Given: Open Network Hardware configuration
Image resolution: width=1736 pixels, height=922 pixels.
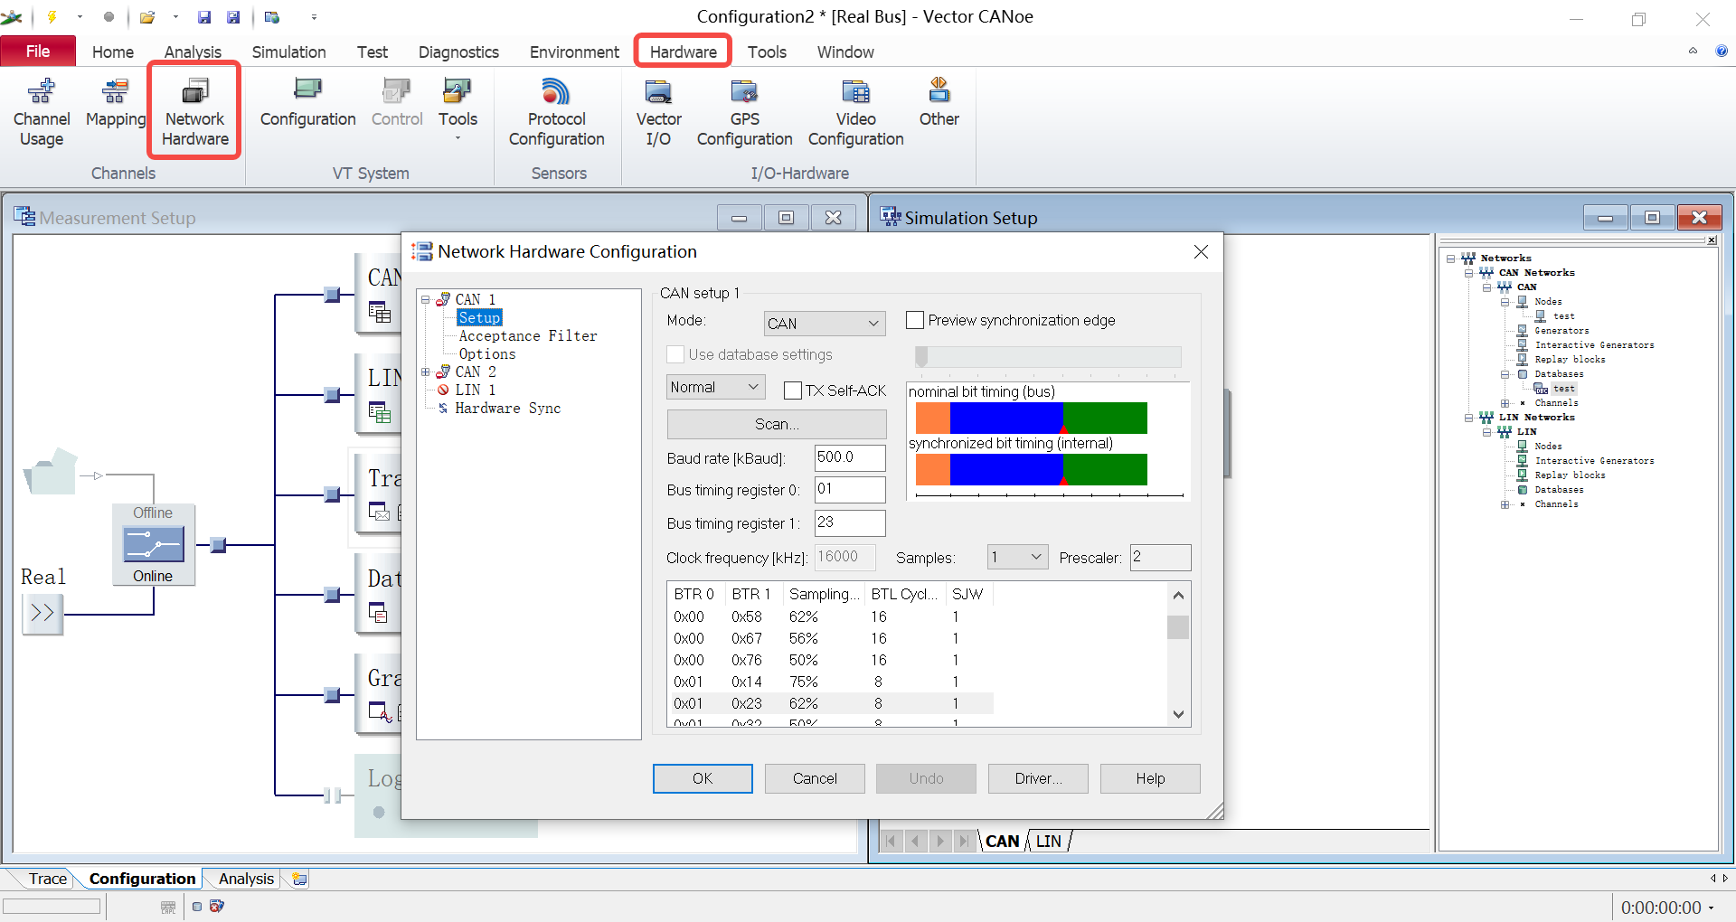Looking at the screenshot, I should click(195, 113).
